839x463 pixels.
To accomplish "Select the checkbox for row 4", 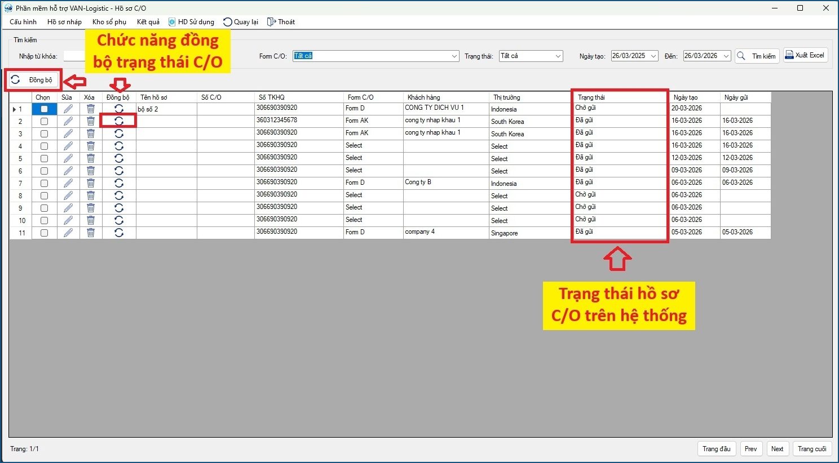I will [45, 146].
